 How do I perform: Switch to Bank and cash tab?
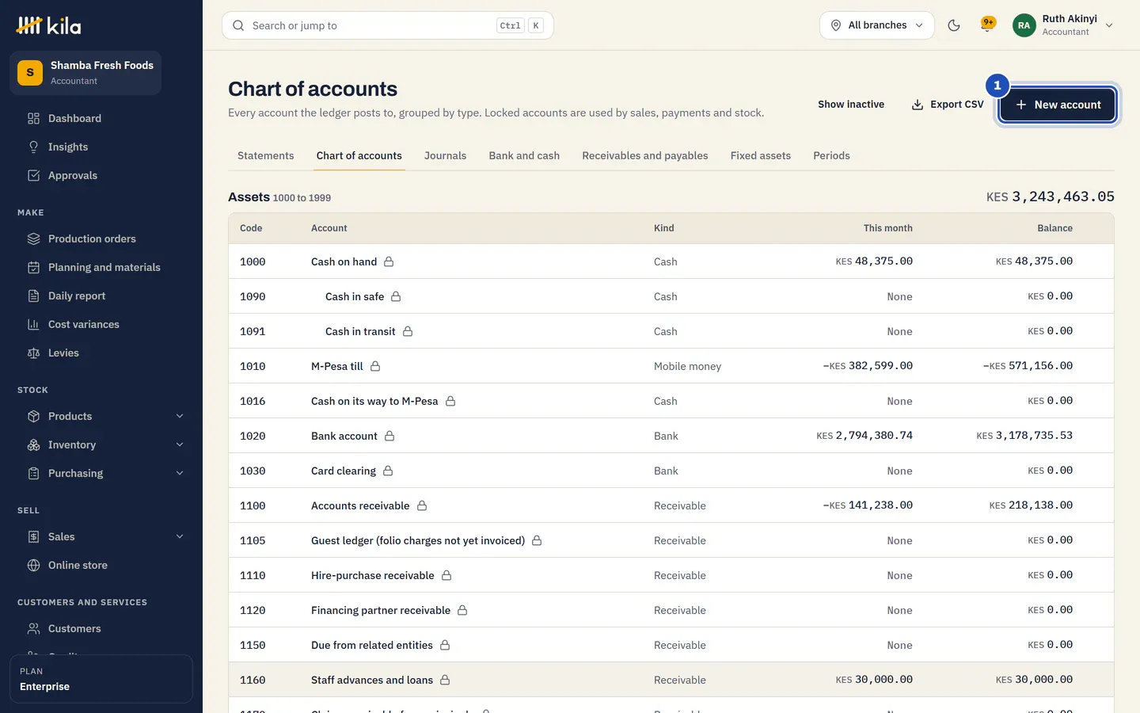pyautogui.click(x=524, y=155)
